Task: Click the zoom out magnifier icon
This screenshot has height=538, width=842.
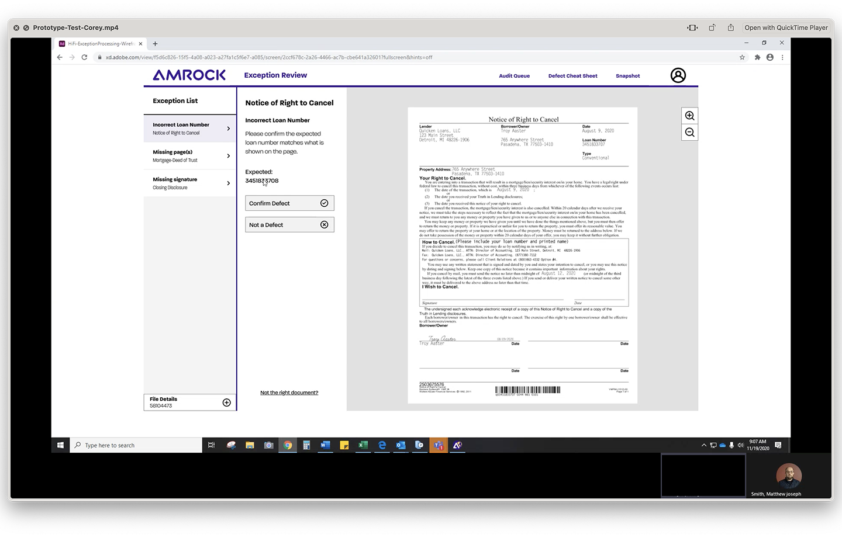Action: tap(689, 133)
